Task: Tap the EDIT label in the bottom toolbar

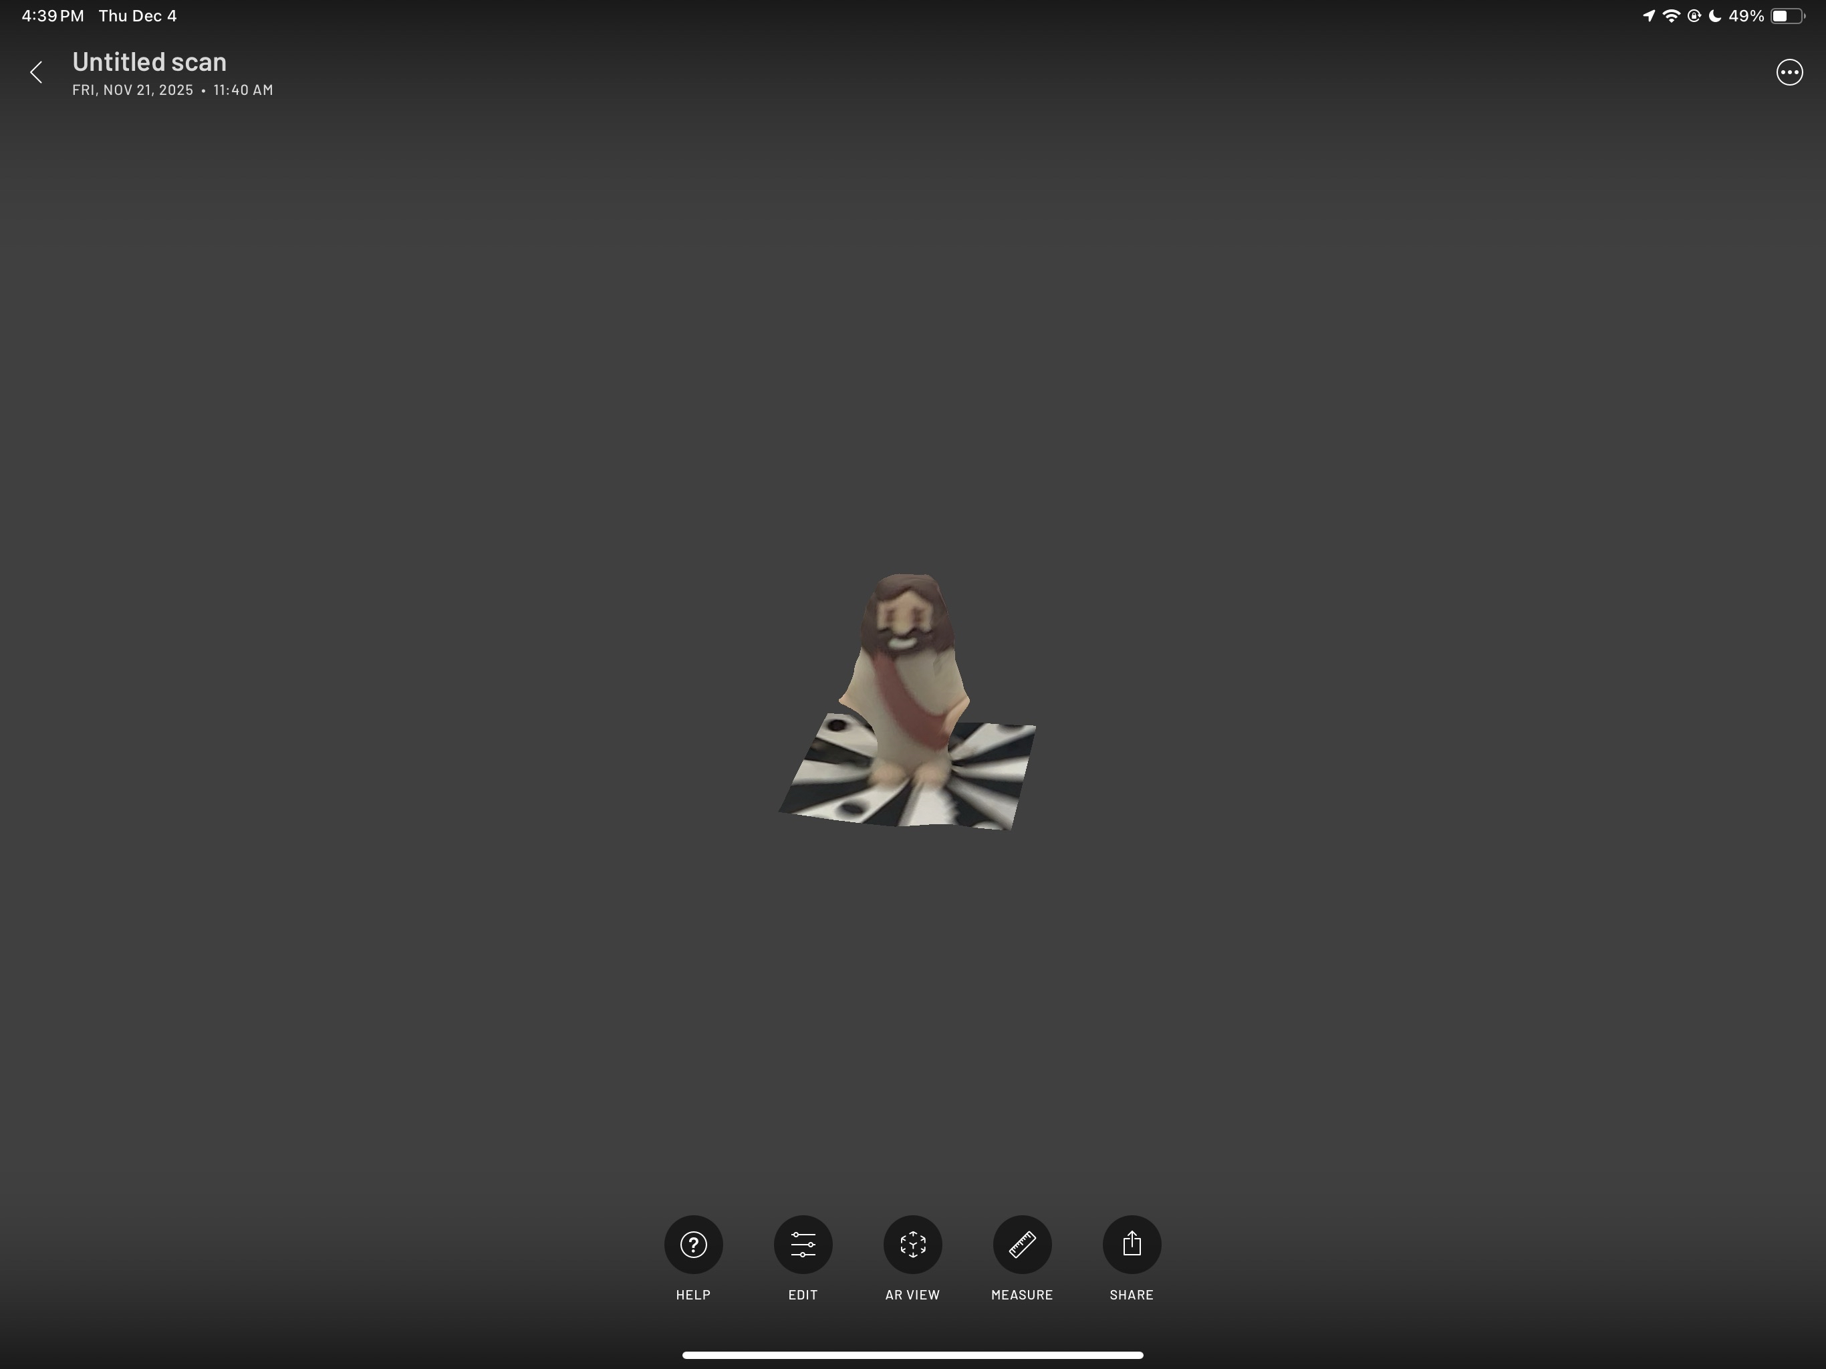Action: tap(802, 1295)
